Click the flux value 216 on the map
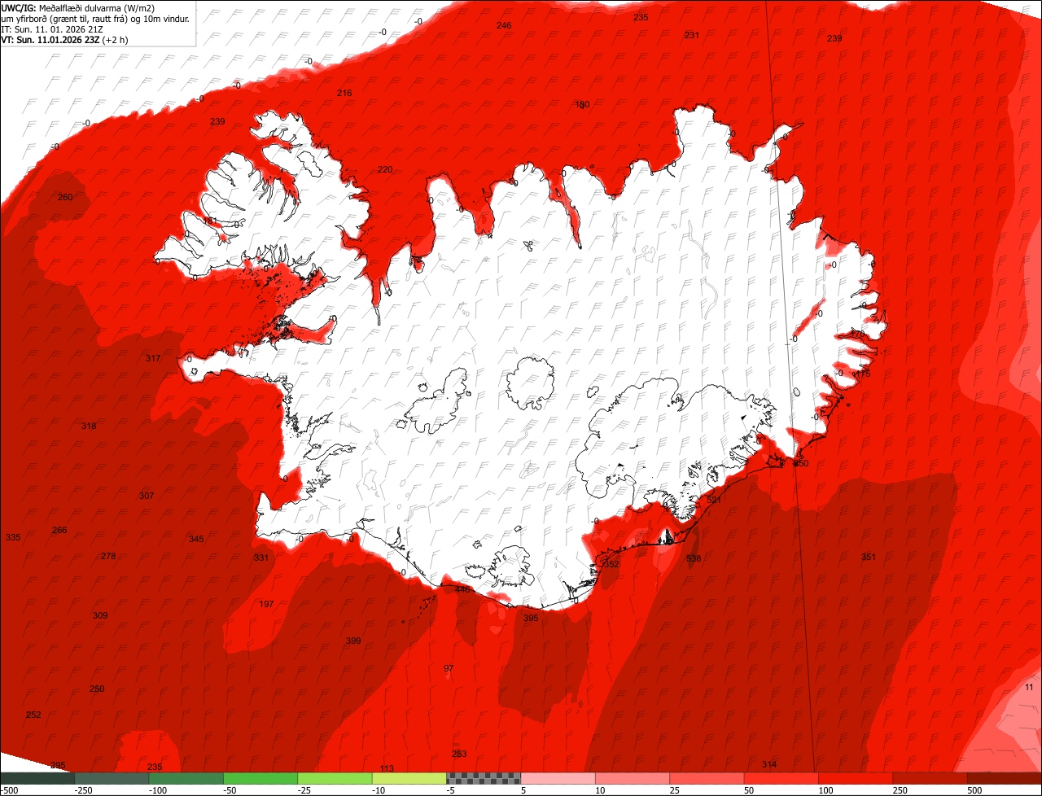The image size is (1042, 796). [x=344, y=93]
